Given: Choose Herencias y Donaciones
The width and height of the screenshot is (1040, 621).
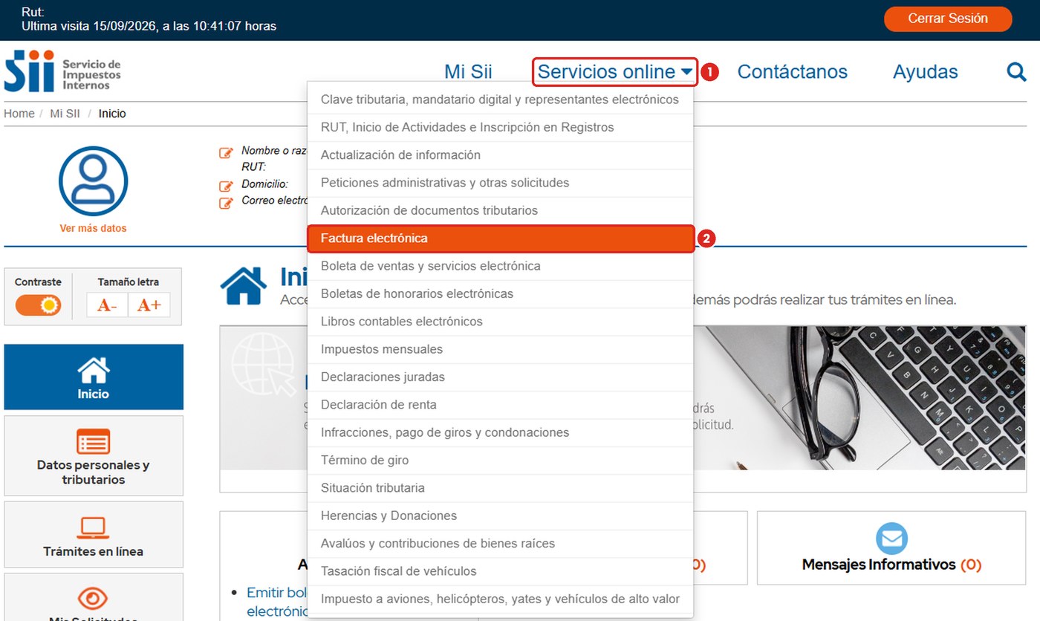Looking at the screenshot, I should [501, 516].
